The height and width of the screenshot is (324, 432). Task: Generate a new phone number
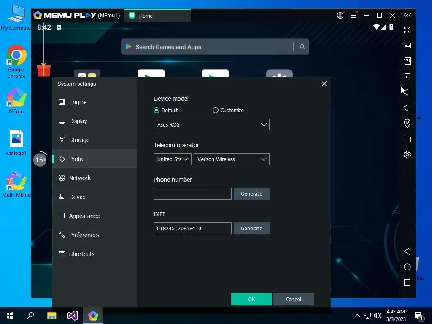coord(251,194)
